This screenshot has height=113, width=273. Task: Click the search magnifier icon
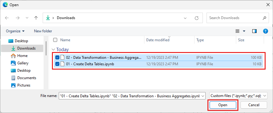(264, 18)
